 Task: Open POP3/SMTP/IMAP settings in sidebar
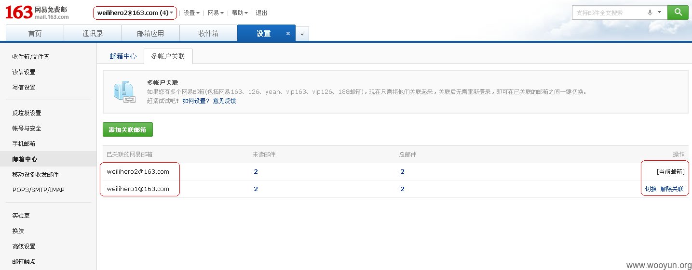click(38, 190)
